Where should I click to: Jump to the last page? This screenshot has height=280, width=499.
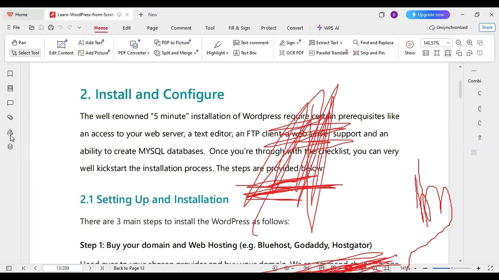(102, 268)
